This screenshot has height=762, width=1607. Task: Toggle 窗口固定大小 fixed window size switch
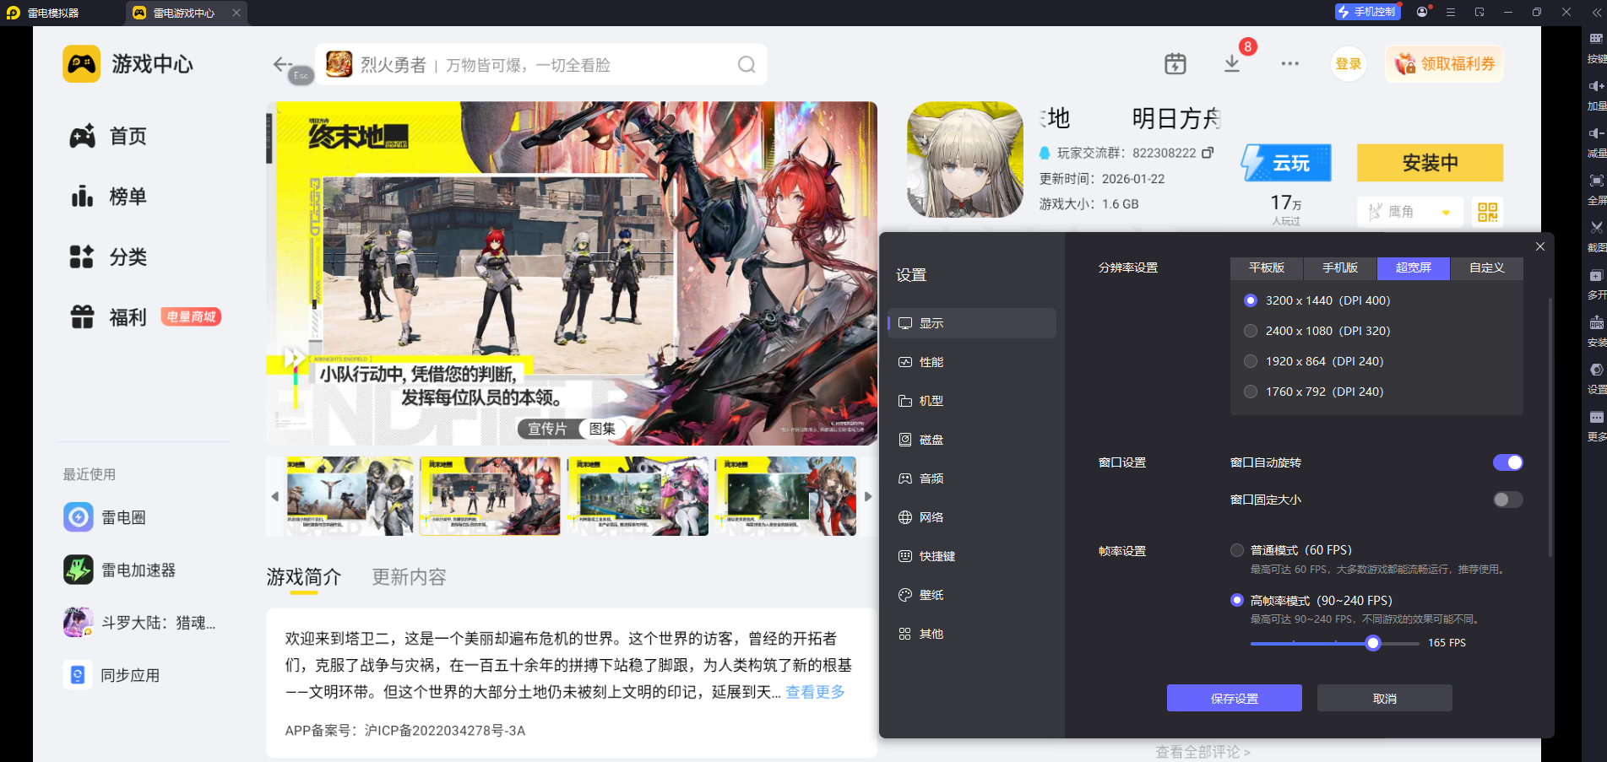pos(1507,500)
